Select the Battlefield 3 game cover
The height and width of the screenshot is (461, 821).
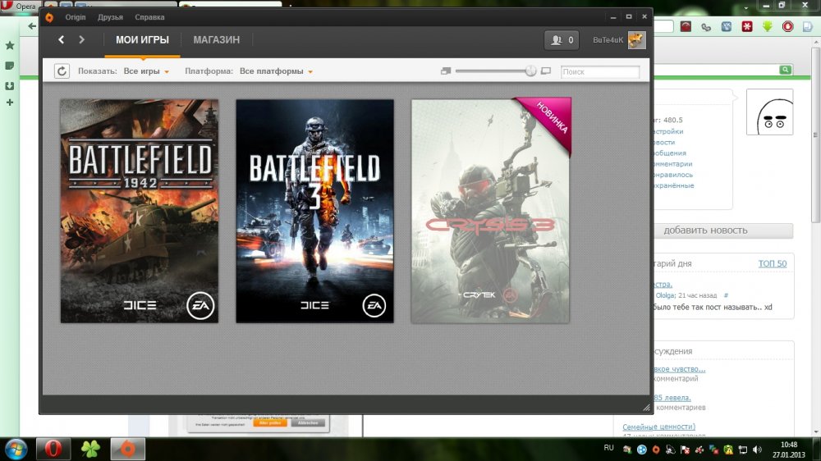(314, 211)
